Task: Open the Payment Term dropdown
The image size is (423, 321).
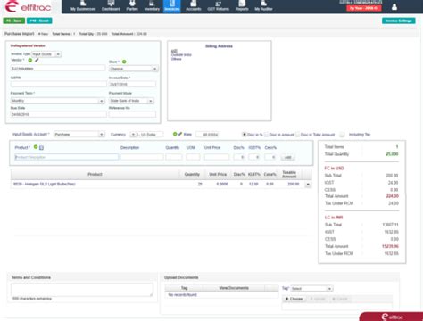Action: (58, 101)
